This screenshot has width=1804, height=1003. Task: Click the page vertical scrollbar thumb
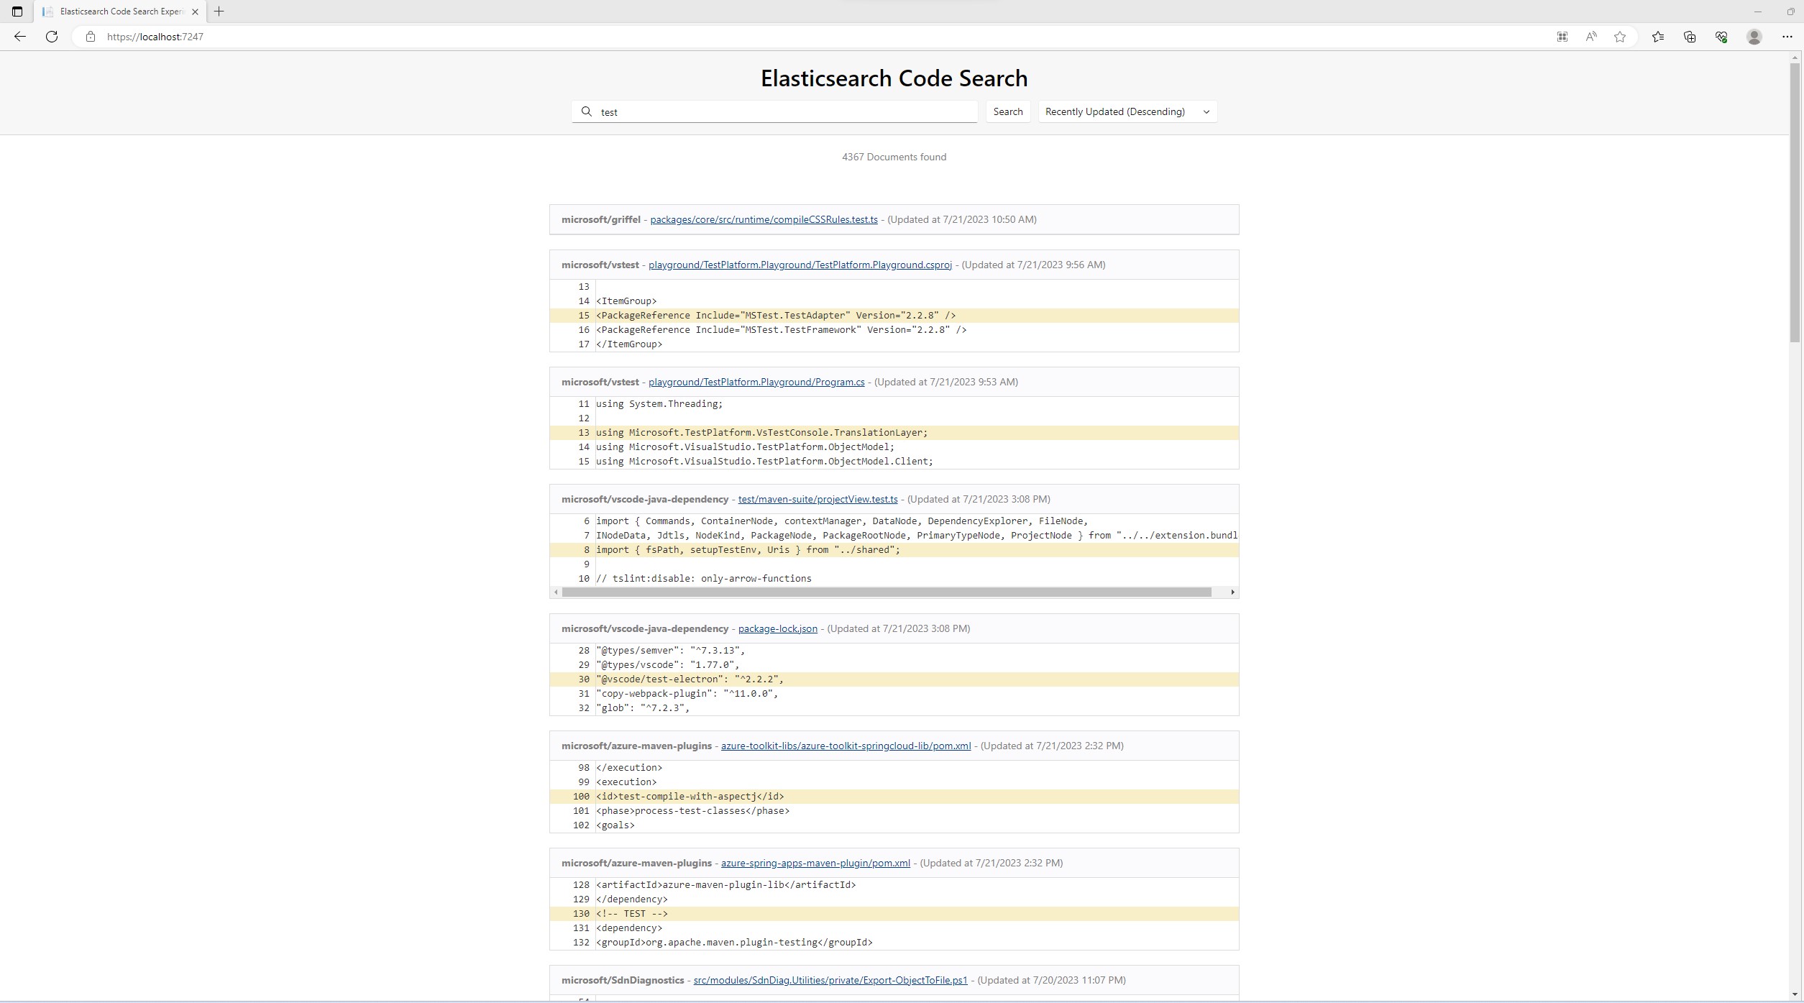(1795, 203)
